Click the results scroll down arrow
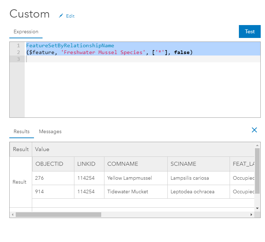This screenshot has width=265, height=242. pyautogui.click(x=257, y=208)
